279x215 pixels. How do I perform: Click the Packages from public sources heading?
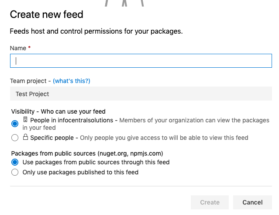pos(87,153)
